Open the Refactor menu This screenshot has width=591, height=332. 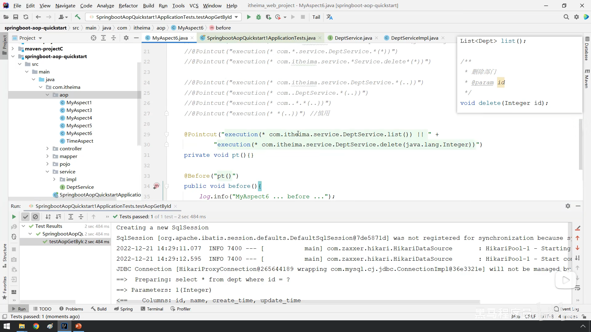(x=128, y=6)
